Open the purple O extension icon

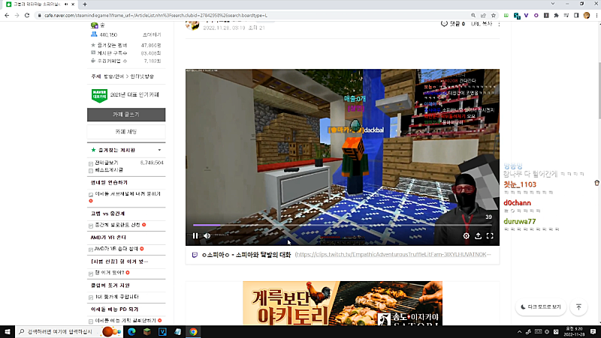pos(536,15)
